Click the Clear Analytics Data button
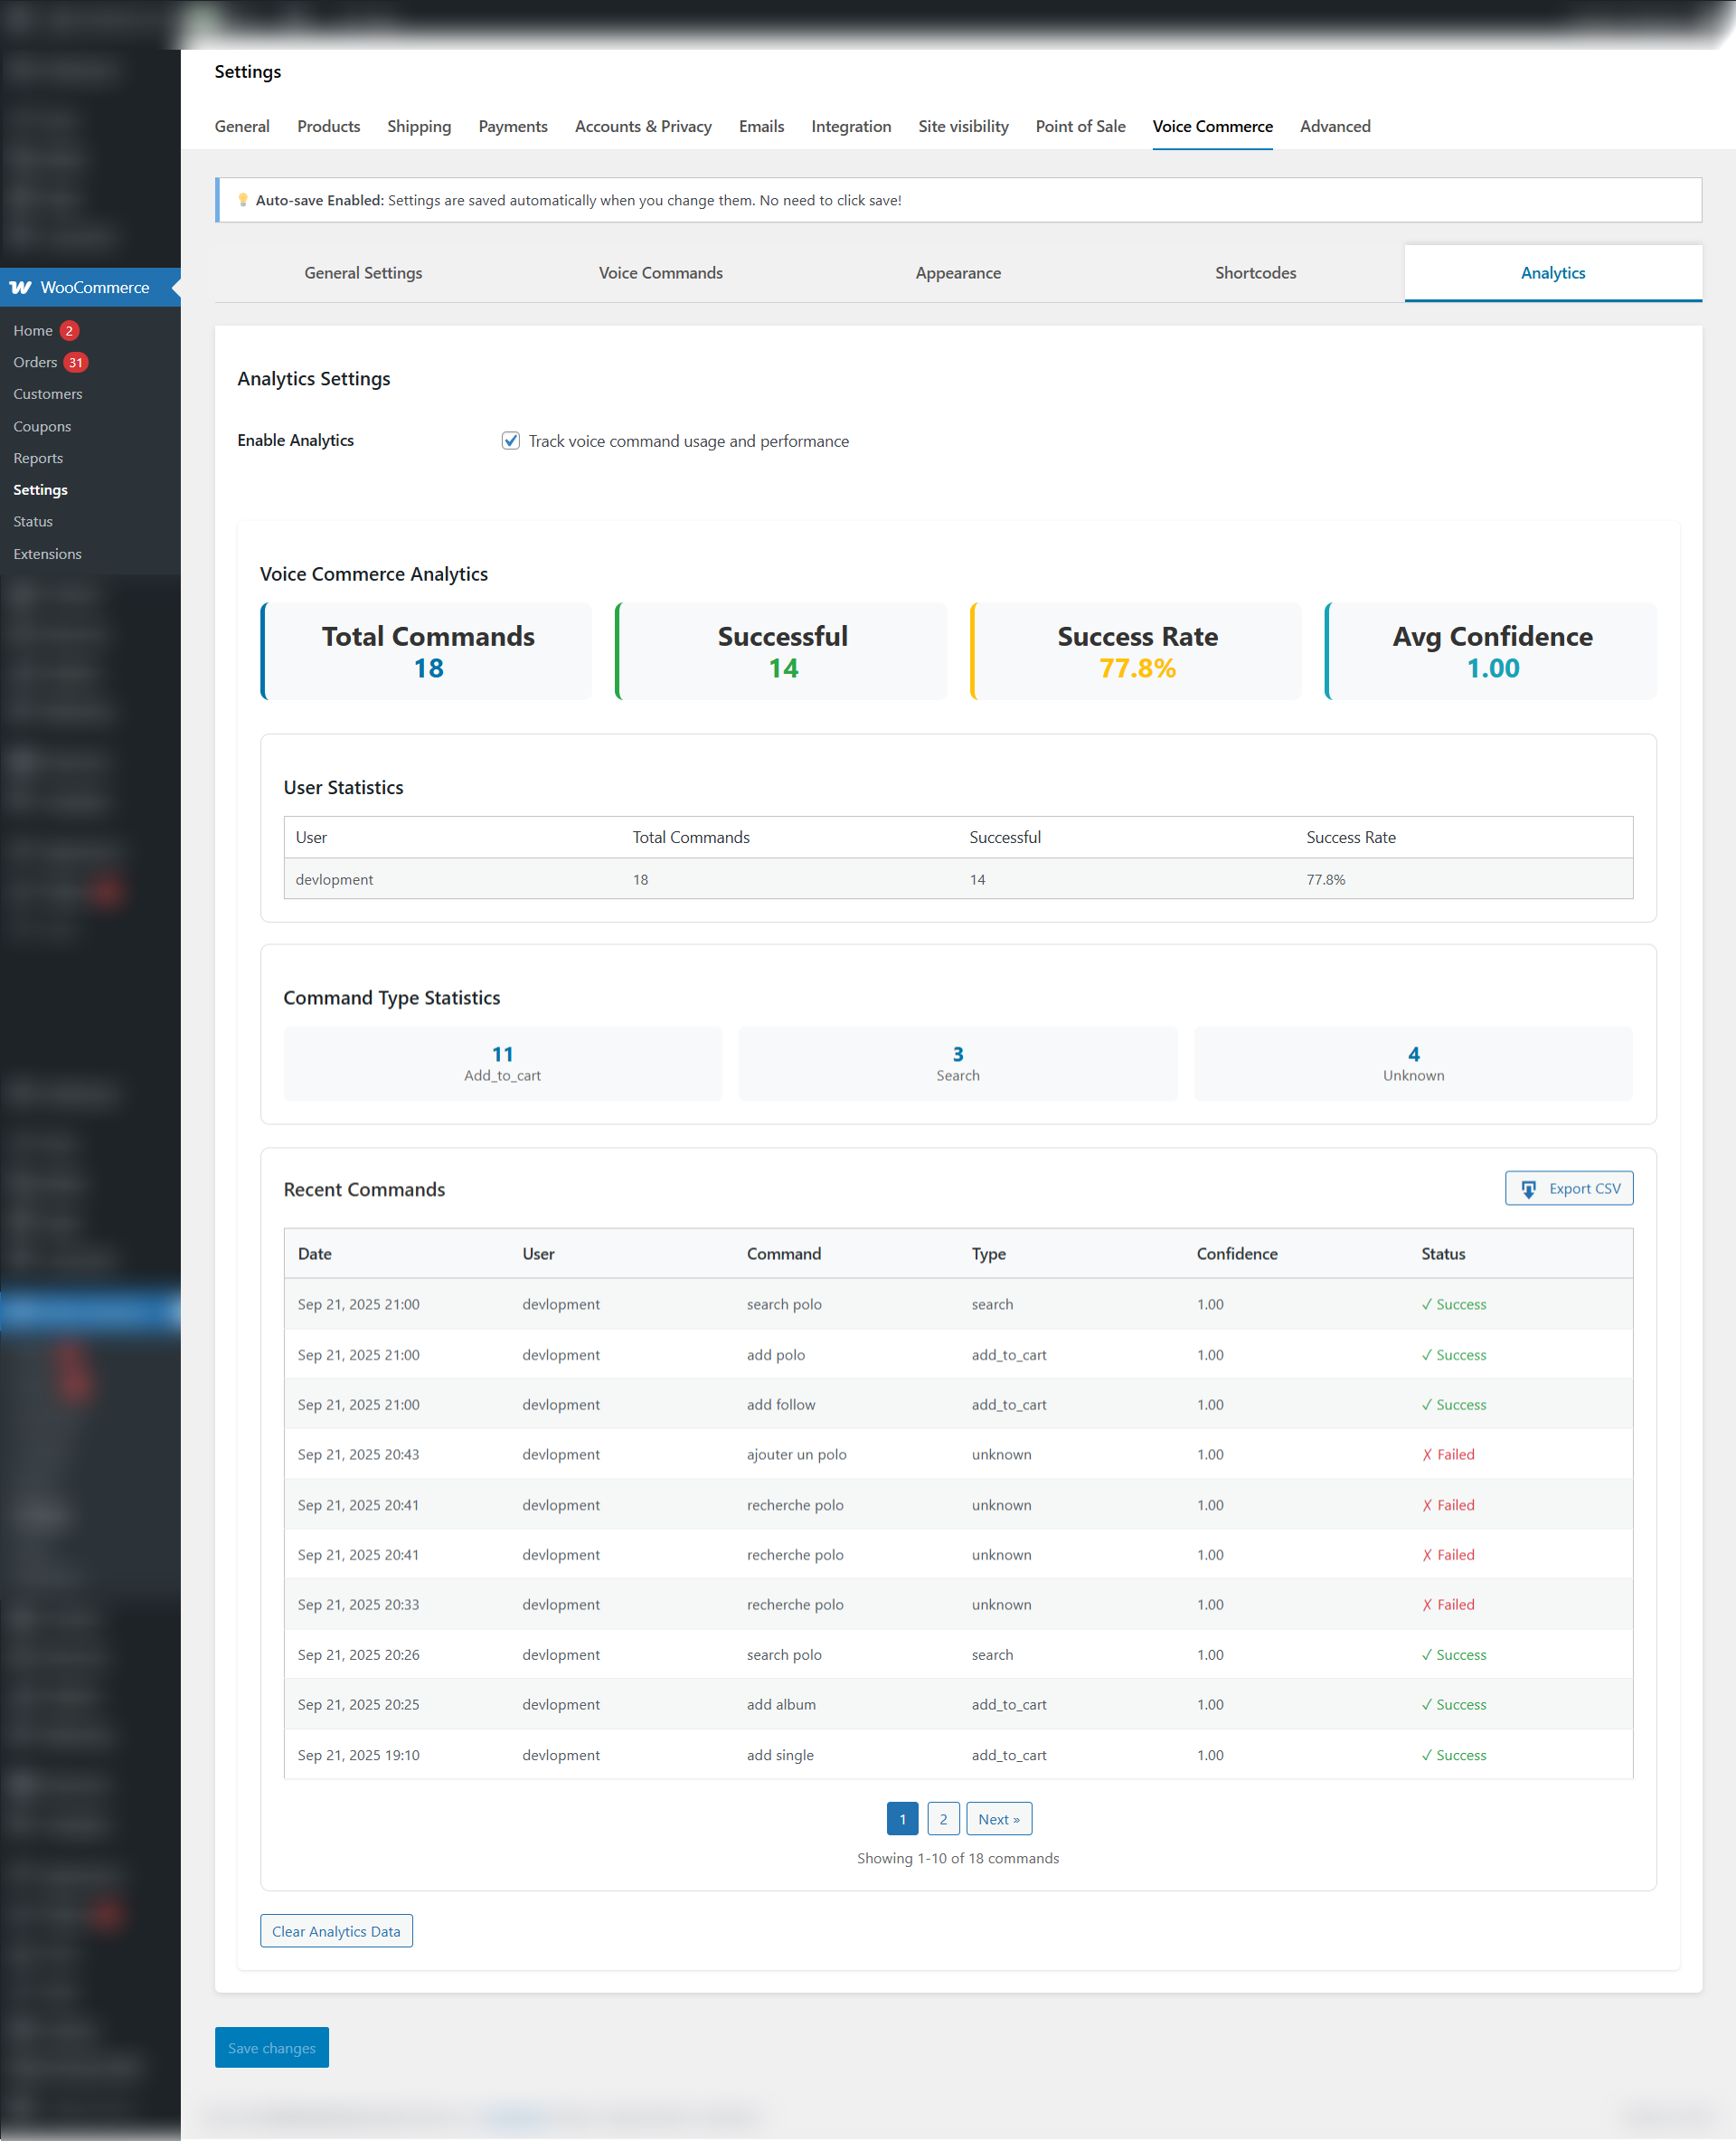 click(x=336, y=1931)
